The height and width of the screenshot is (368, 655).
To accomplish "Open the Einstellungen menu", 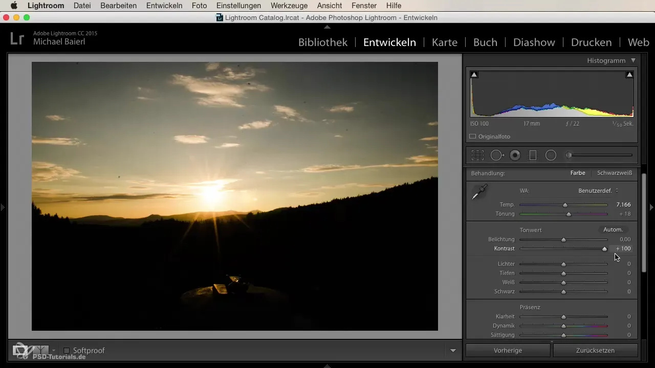I will [238, 6].
